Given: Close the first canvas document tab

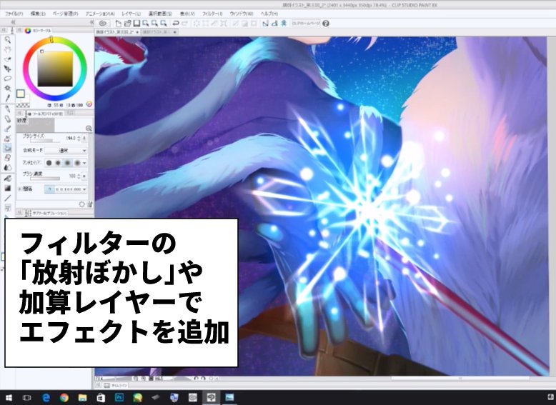Looking at the screenshot, I should (137, 32).
